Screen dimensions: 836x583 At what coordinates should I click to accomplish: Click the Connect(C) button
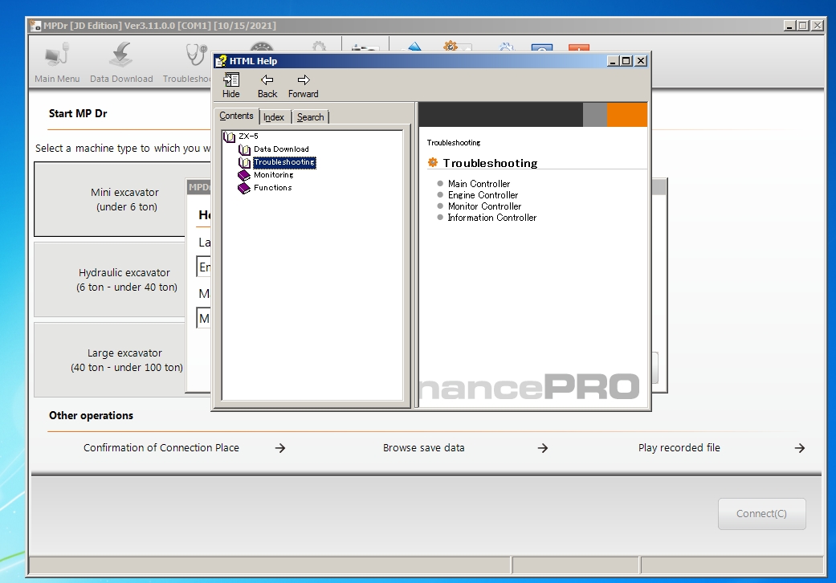pyautogui.click(x=761, y=514)
